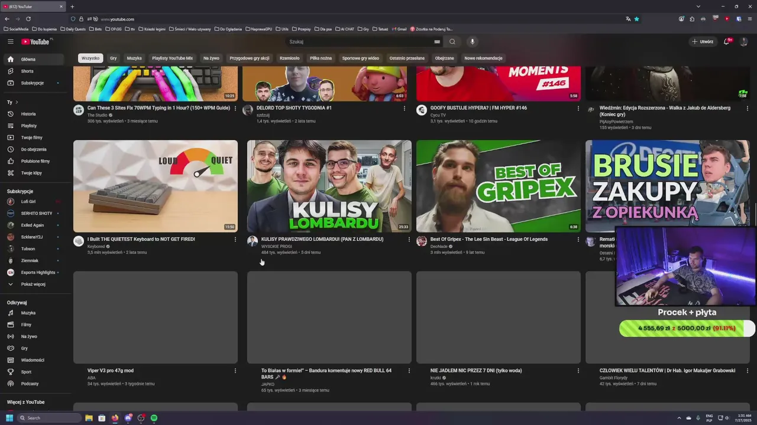Viewport: 757px width, 425px height.
Task: Open Ziemniak subscription channel
Action: pos(33,260)
